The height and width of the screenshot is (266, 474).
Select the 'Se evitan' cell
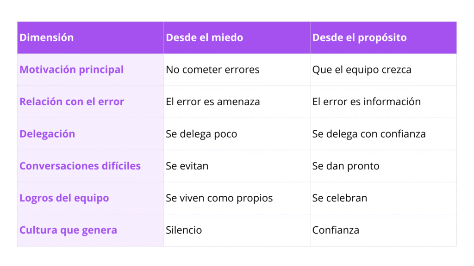tap(187, 166)
